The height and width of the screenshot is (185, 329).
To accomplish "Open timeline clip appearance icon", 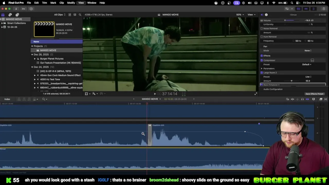I will tap(314, 99).
